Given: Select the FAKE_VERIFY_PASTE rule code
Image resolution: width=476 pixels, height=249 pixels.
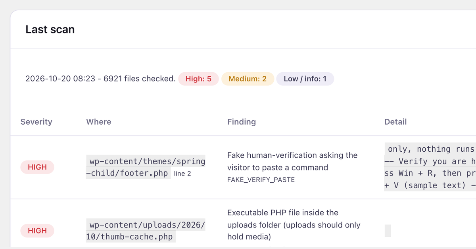Looking at the screenshot, I should tap(261, 180).
